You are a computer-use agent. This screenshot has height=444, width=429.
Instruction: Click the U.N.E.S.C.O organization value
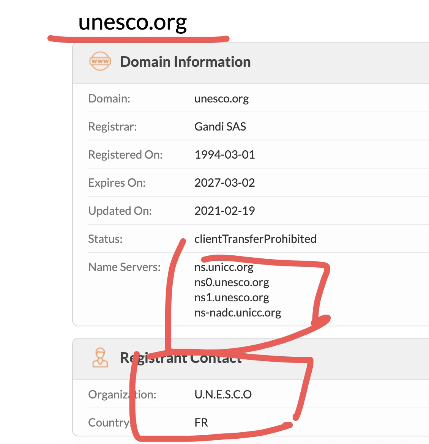click(223, 394)
